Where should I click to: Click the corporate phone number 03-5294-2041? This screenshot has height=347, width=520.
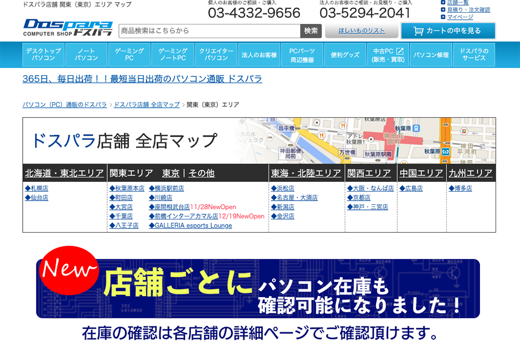365,13
